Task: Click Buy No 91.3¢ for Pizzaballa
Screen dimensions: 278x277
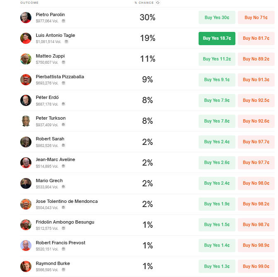Action: tap(256, 80)
